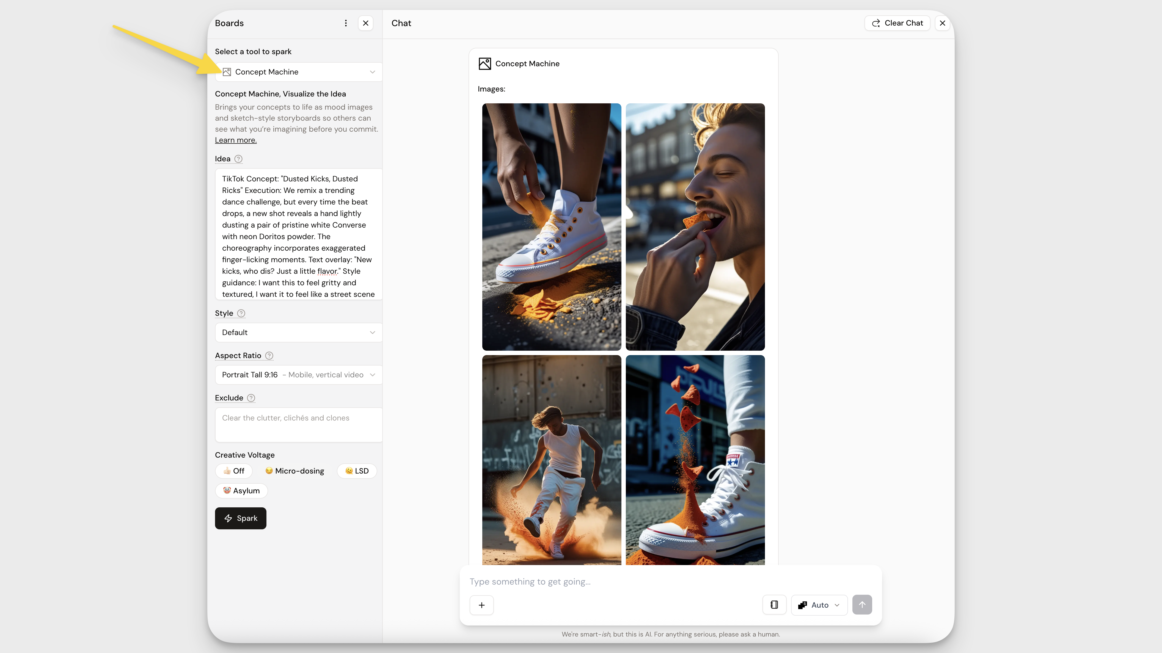Select Micro-dosing creative voltage
This screenshot has height=653, width=1162.
[x=294, y=471]
